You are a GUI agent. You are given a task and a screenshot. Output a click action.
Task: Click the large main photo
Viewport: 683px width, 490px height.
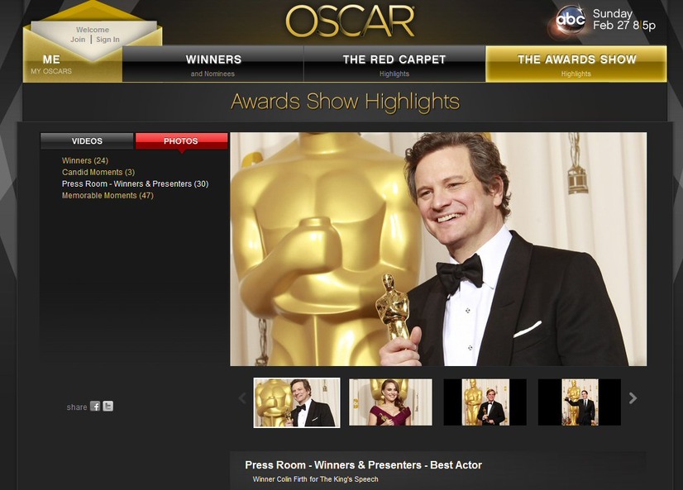click(438, 249)
